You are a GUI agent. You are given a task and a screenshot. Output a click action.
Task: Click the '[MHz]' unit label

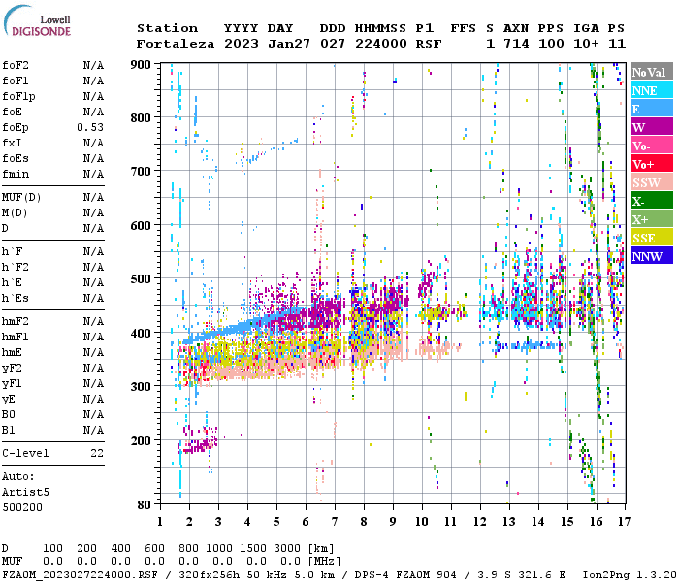point(324,562)
